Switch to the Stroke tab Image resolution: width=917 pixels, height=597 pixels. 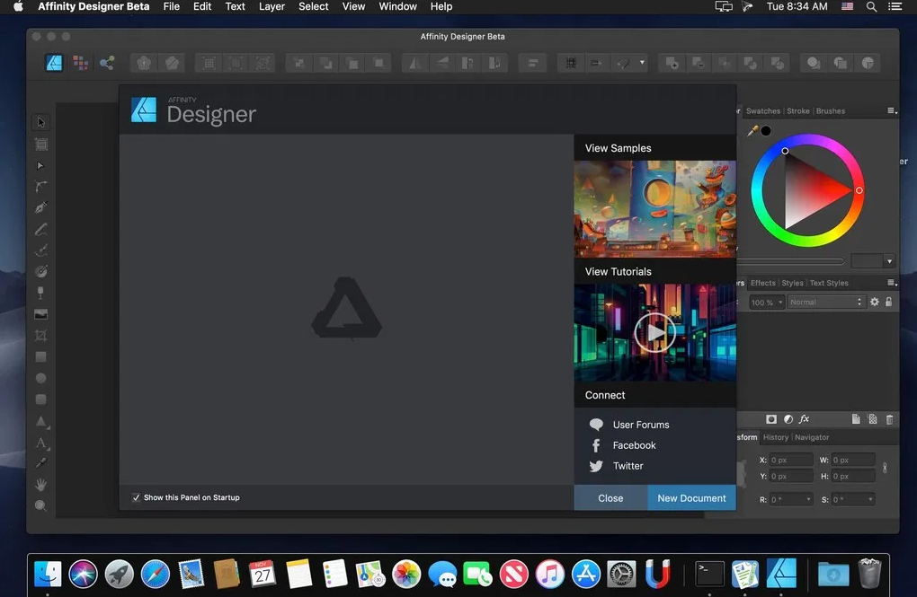[x=798, y=110]
